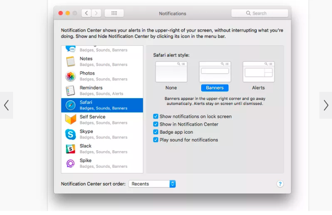The width and height of the screenshot is (332, 215).
Task: Click the Slack app icon
Action: click(x=70, y=149)
